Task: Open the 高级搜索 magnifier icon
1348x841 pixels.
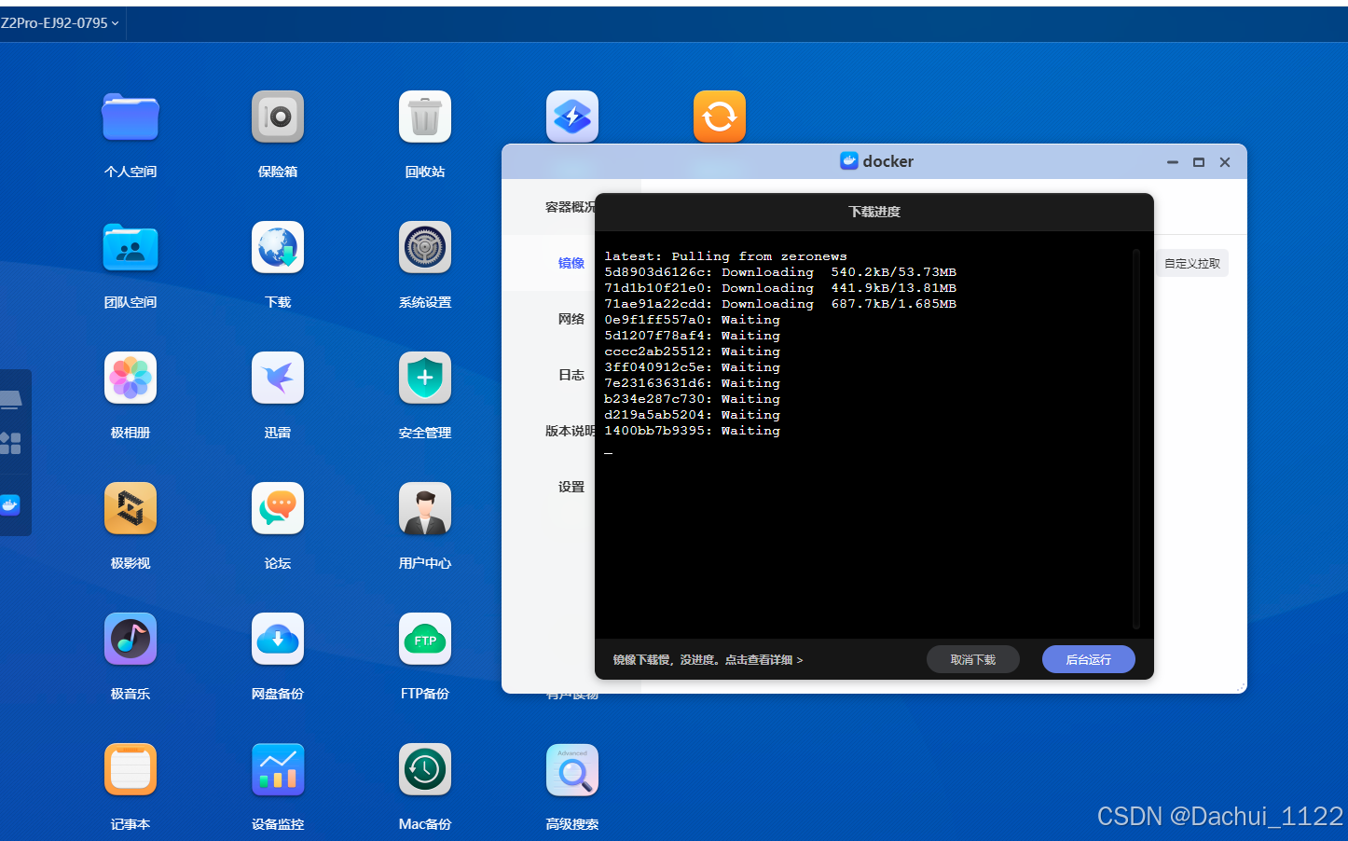Action: 572,769
